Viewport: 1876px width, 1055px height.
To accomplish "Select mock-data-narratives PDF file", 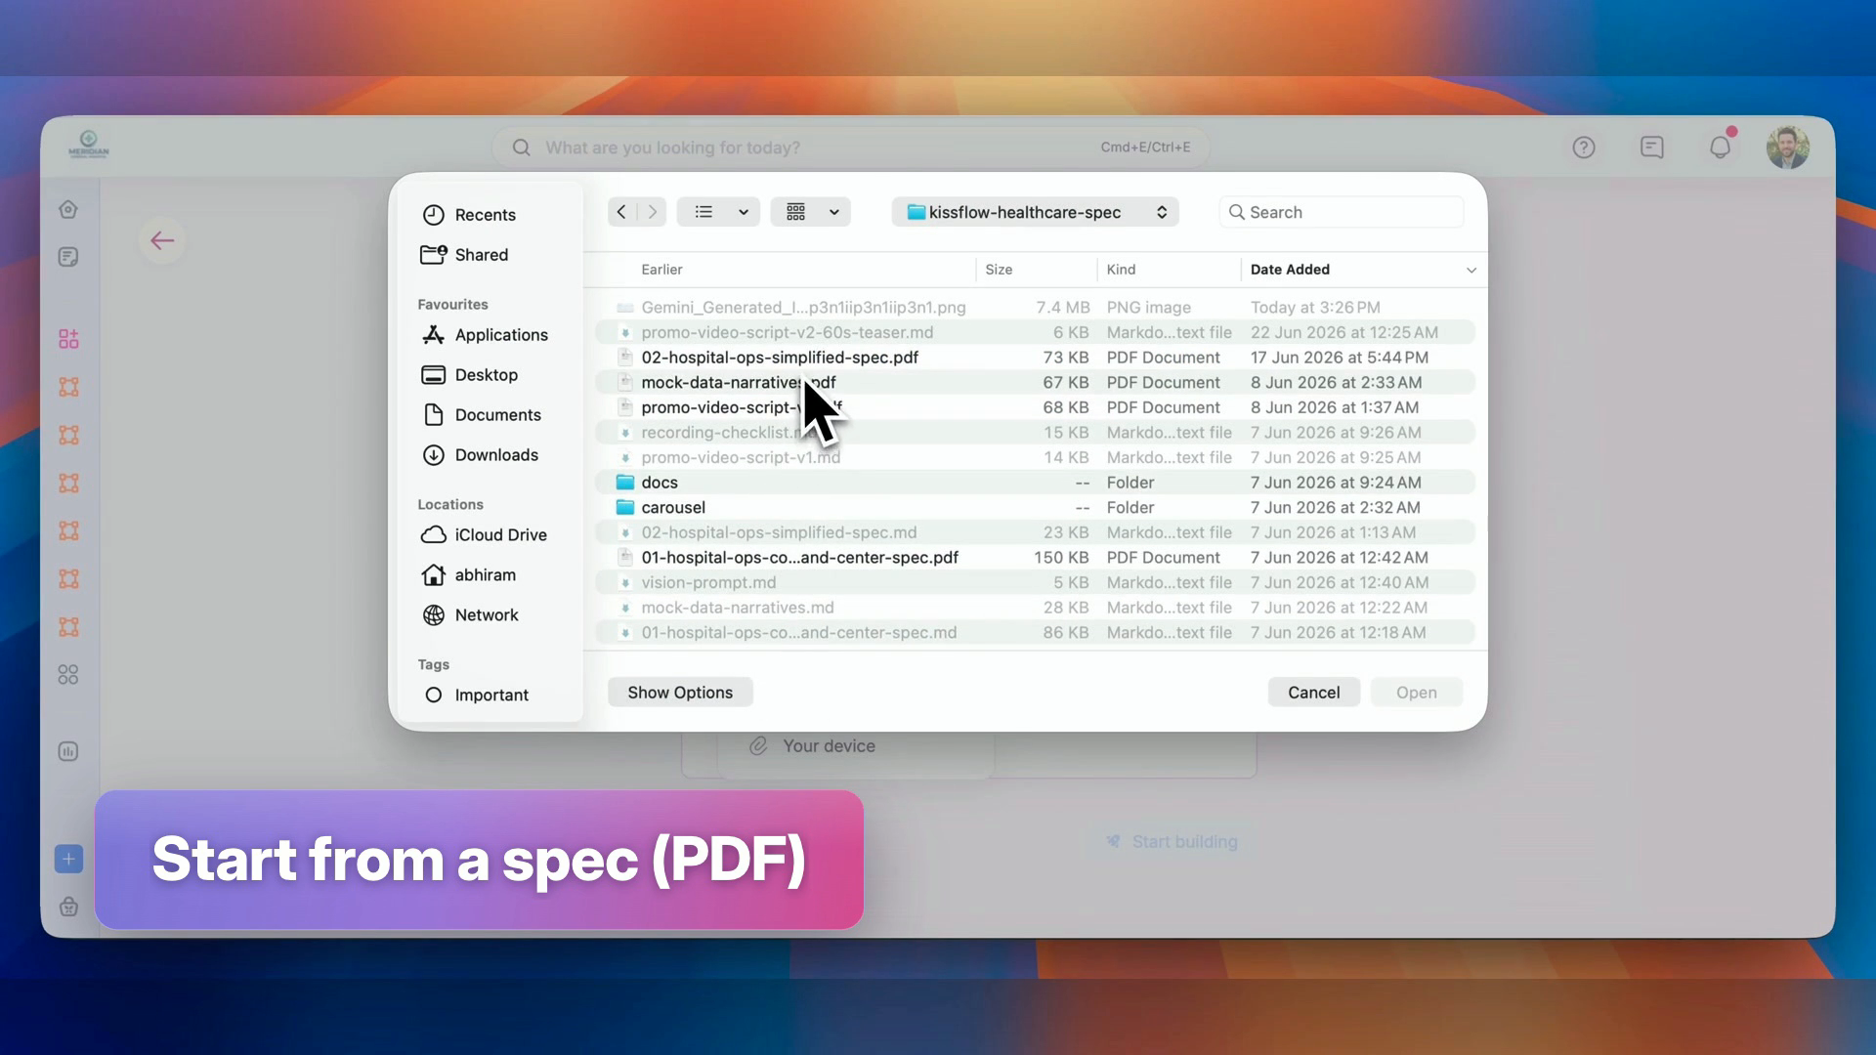I will point(1035,383).
